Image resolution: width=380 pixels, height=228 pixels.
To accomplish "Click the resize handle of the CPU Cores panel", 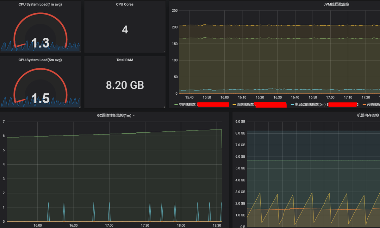I will [x=164, y=51].
